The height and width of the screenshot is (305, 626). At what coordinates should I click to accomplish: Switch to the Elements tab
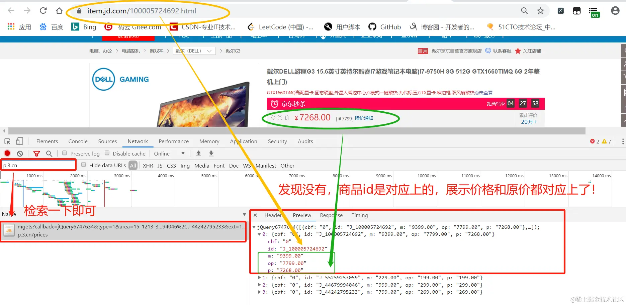tap(47, 141)
